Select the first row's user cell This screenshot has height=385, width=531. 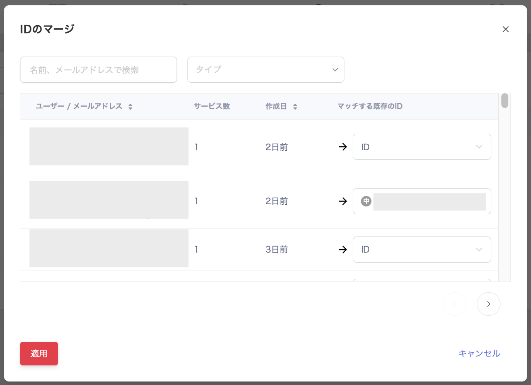coord(109,146)
